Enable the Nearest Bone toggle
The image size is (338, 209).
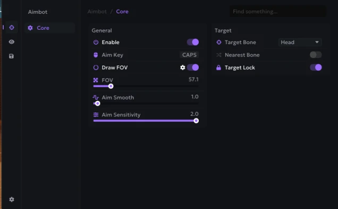(x=316, y=55)
